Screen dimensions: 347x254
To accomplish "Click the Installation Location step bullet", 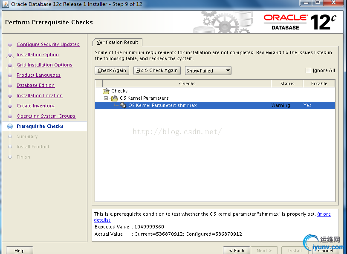I will (x=10, y=95).
